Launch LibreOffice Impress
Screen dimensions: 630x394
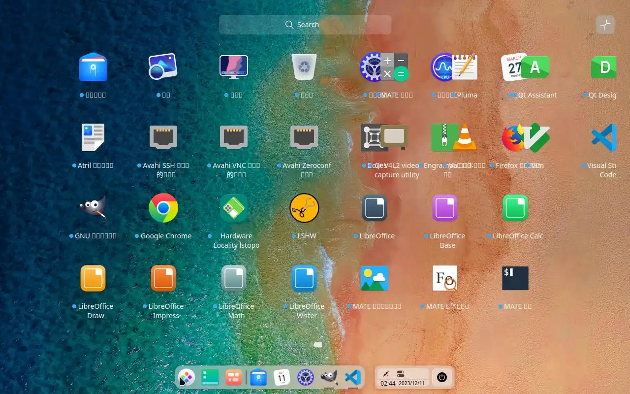(x=163, y=278)
